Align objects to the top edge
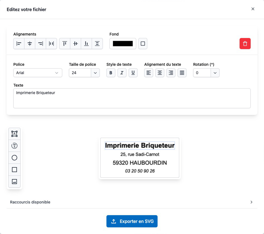This screenshot has width=264, height=234. pos(65,44)
